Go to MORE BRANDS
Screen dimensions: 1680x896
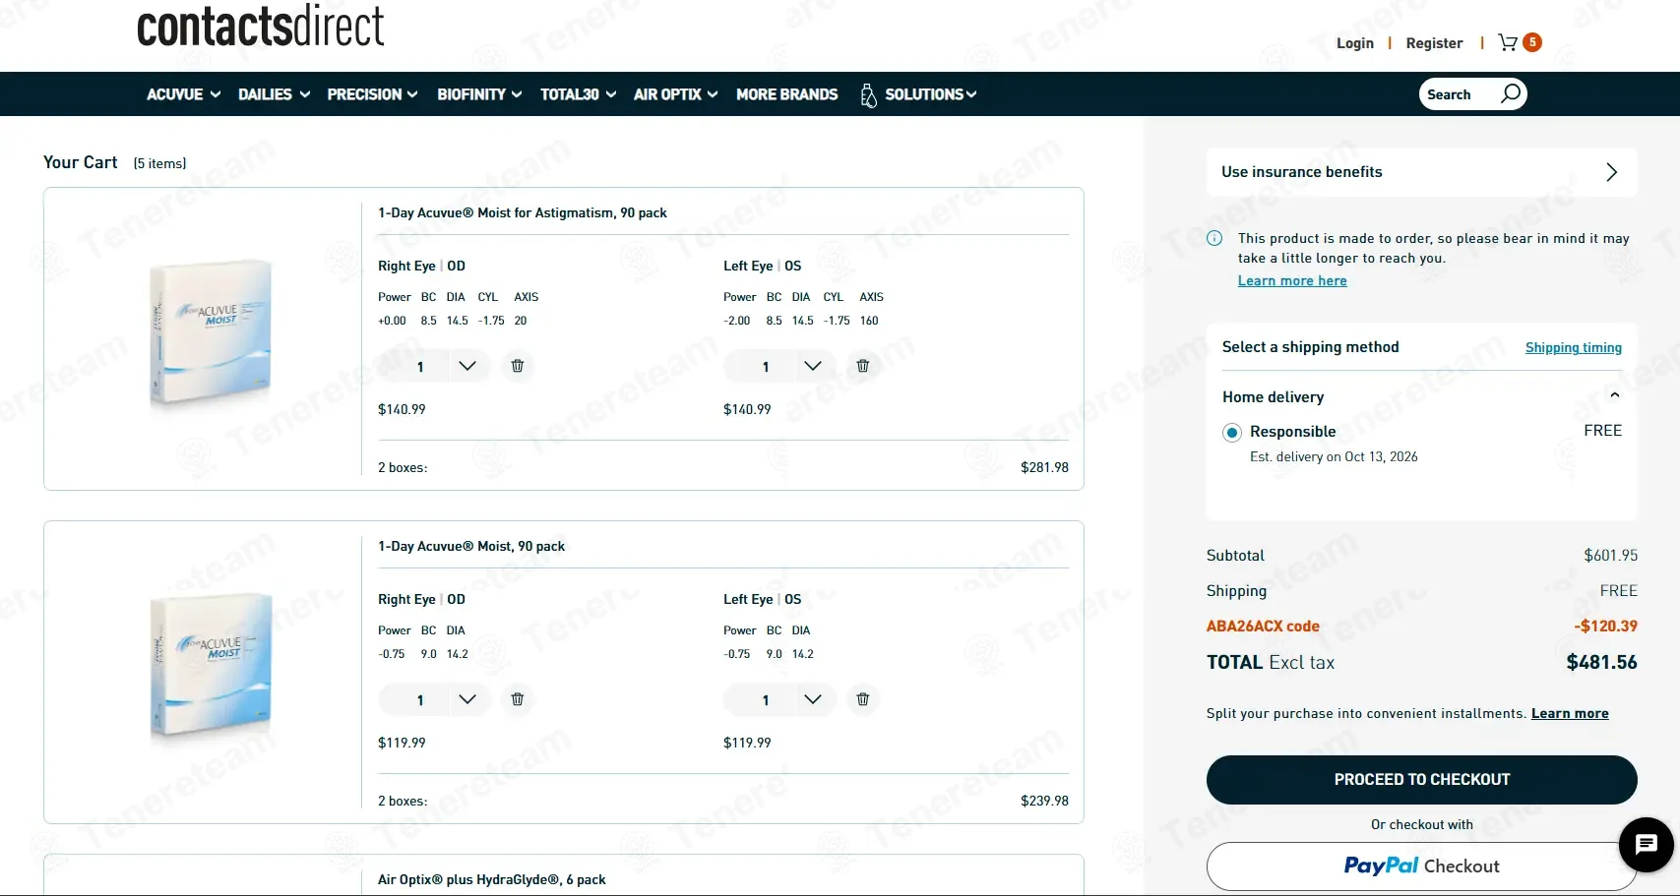[787, 94]
